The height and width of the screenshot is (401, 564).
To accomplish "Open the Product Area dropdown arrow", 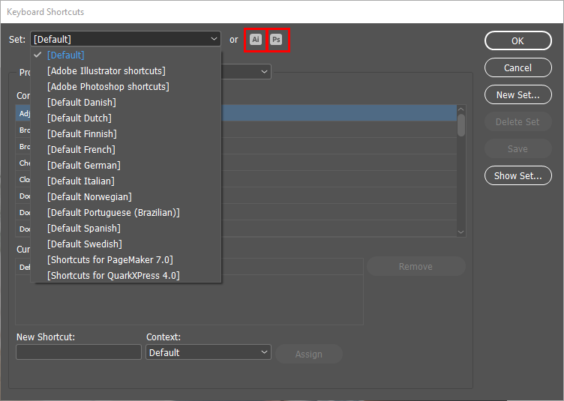I will (264, 71).
